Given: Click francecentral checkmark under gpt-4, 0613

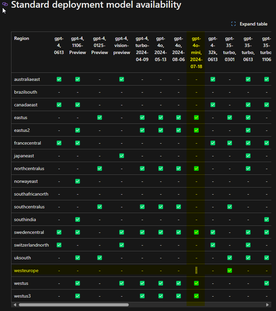Looking at the screenshot, I should click(x=59, y=143).
